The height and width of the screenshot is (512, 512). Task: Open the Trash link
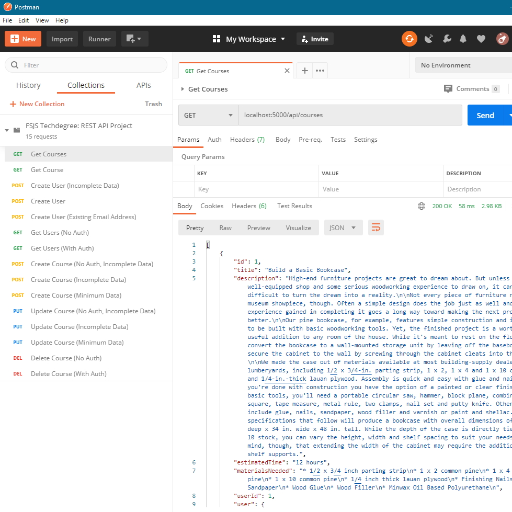click(x=153, y=104)
